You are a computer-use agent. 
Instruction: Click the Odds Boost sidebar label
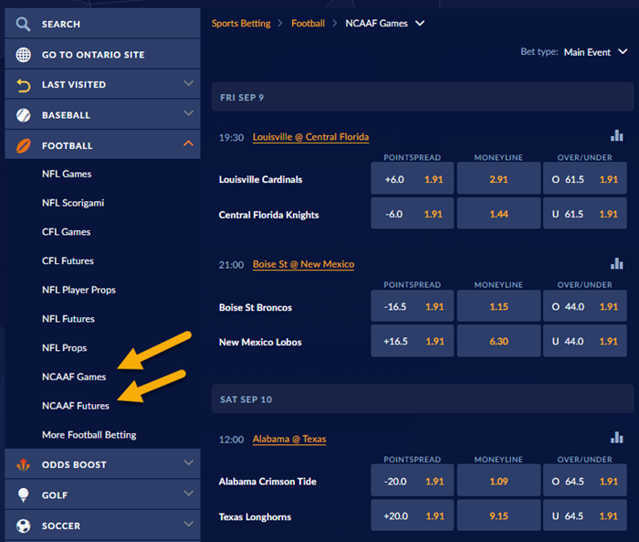(x=74, y=465)
